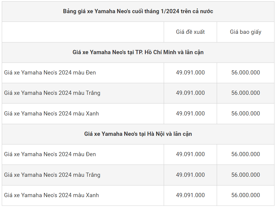Click the Hà Nội section heading
Image resolution: width=276 pixels, height=207 pixels.
click(138, 134)
